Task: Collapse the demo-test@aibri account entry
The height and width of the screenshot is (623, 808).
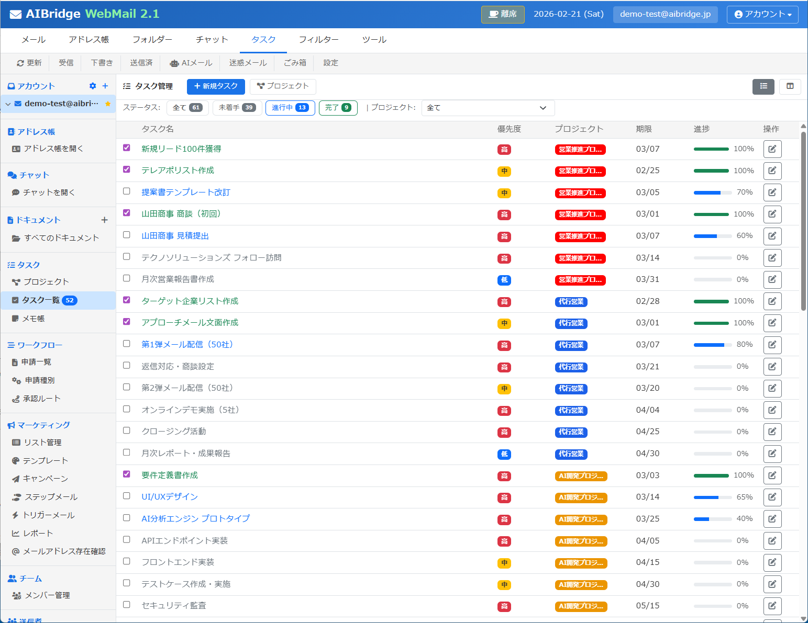Action: click(x=8, y=104)
